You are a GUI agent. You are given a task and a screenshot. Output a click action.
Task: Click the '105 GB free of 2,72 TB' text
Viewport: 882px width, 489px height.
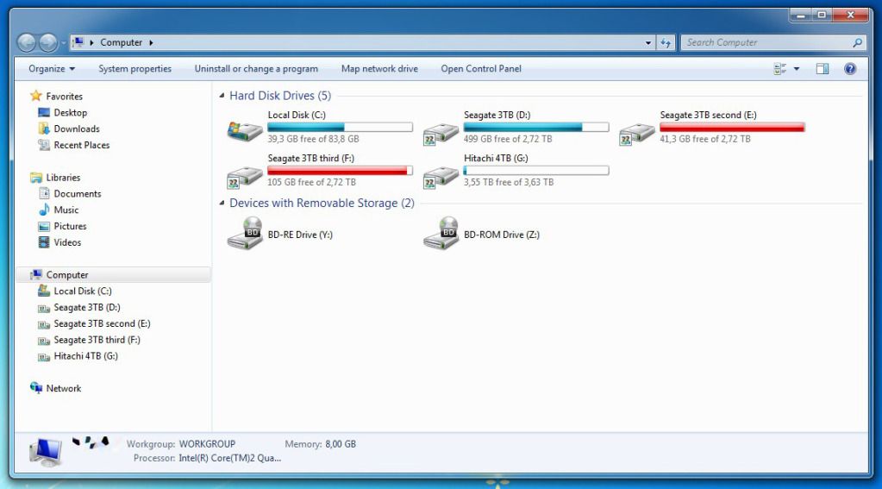(x=311, y=182)
